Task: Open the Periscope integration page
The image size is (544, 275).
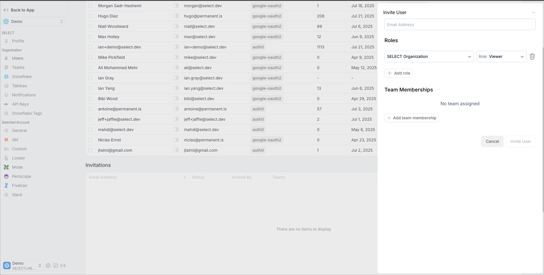Action: tap(21, 176)
